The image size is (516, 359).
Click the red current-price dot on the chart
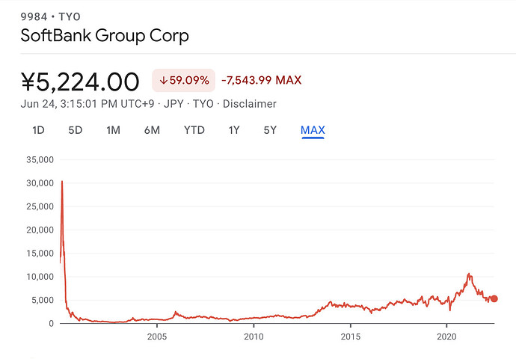pos(494,298)
